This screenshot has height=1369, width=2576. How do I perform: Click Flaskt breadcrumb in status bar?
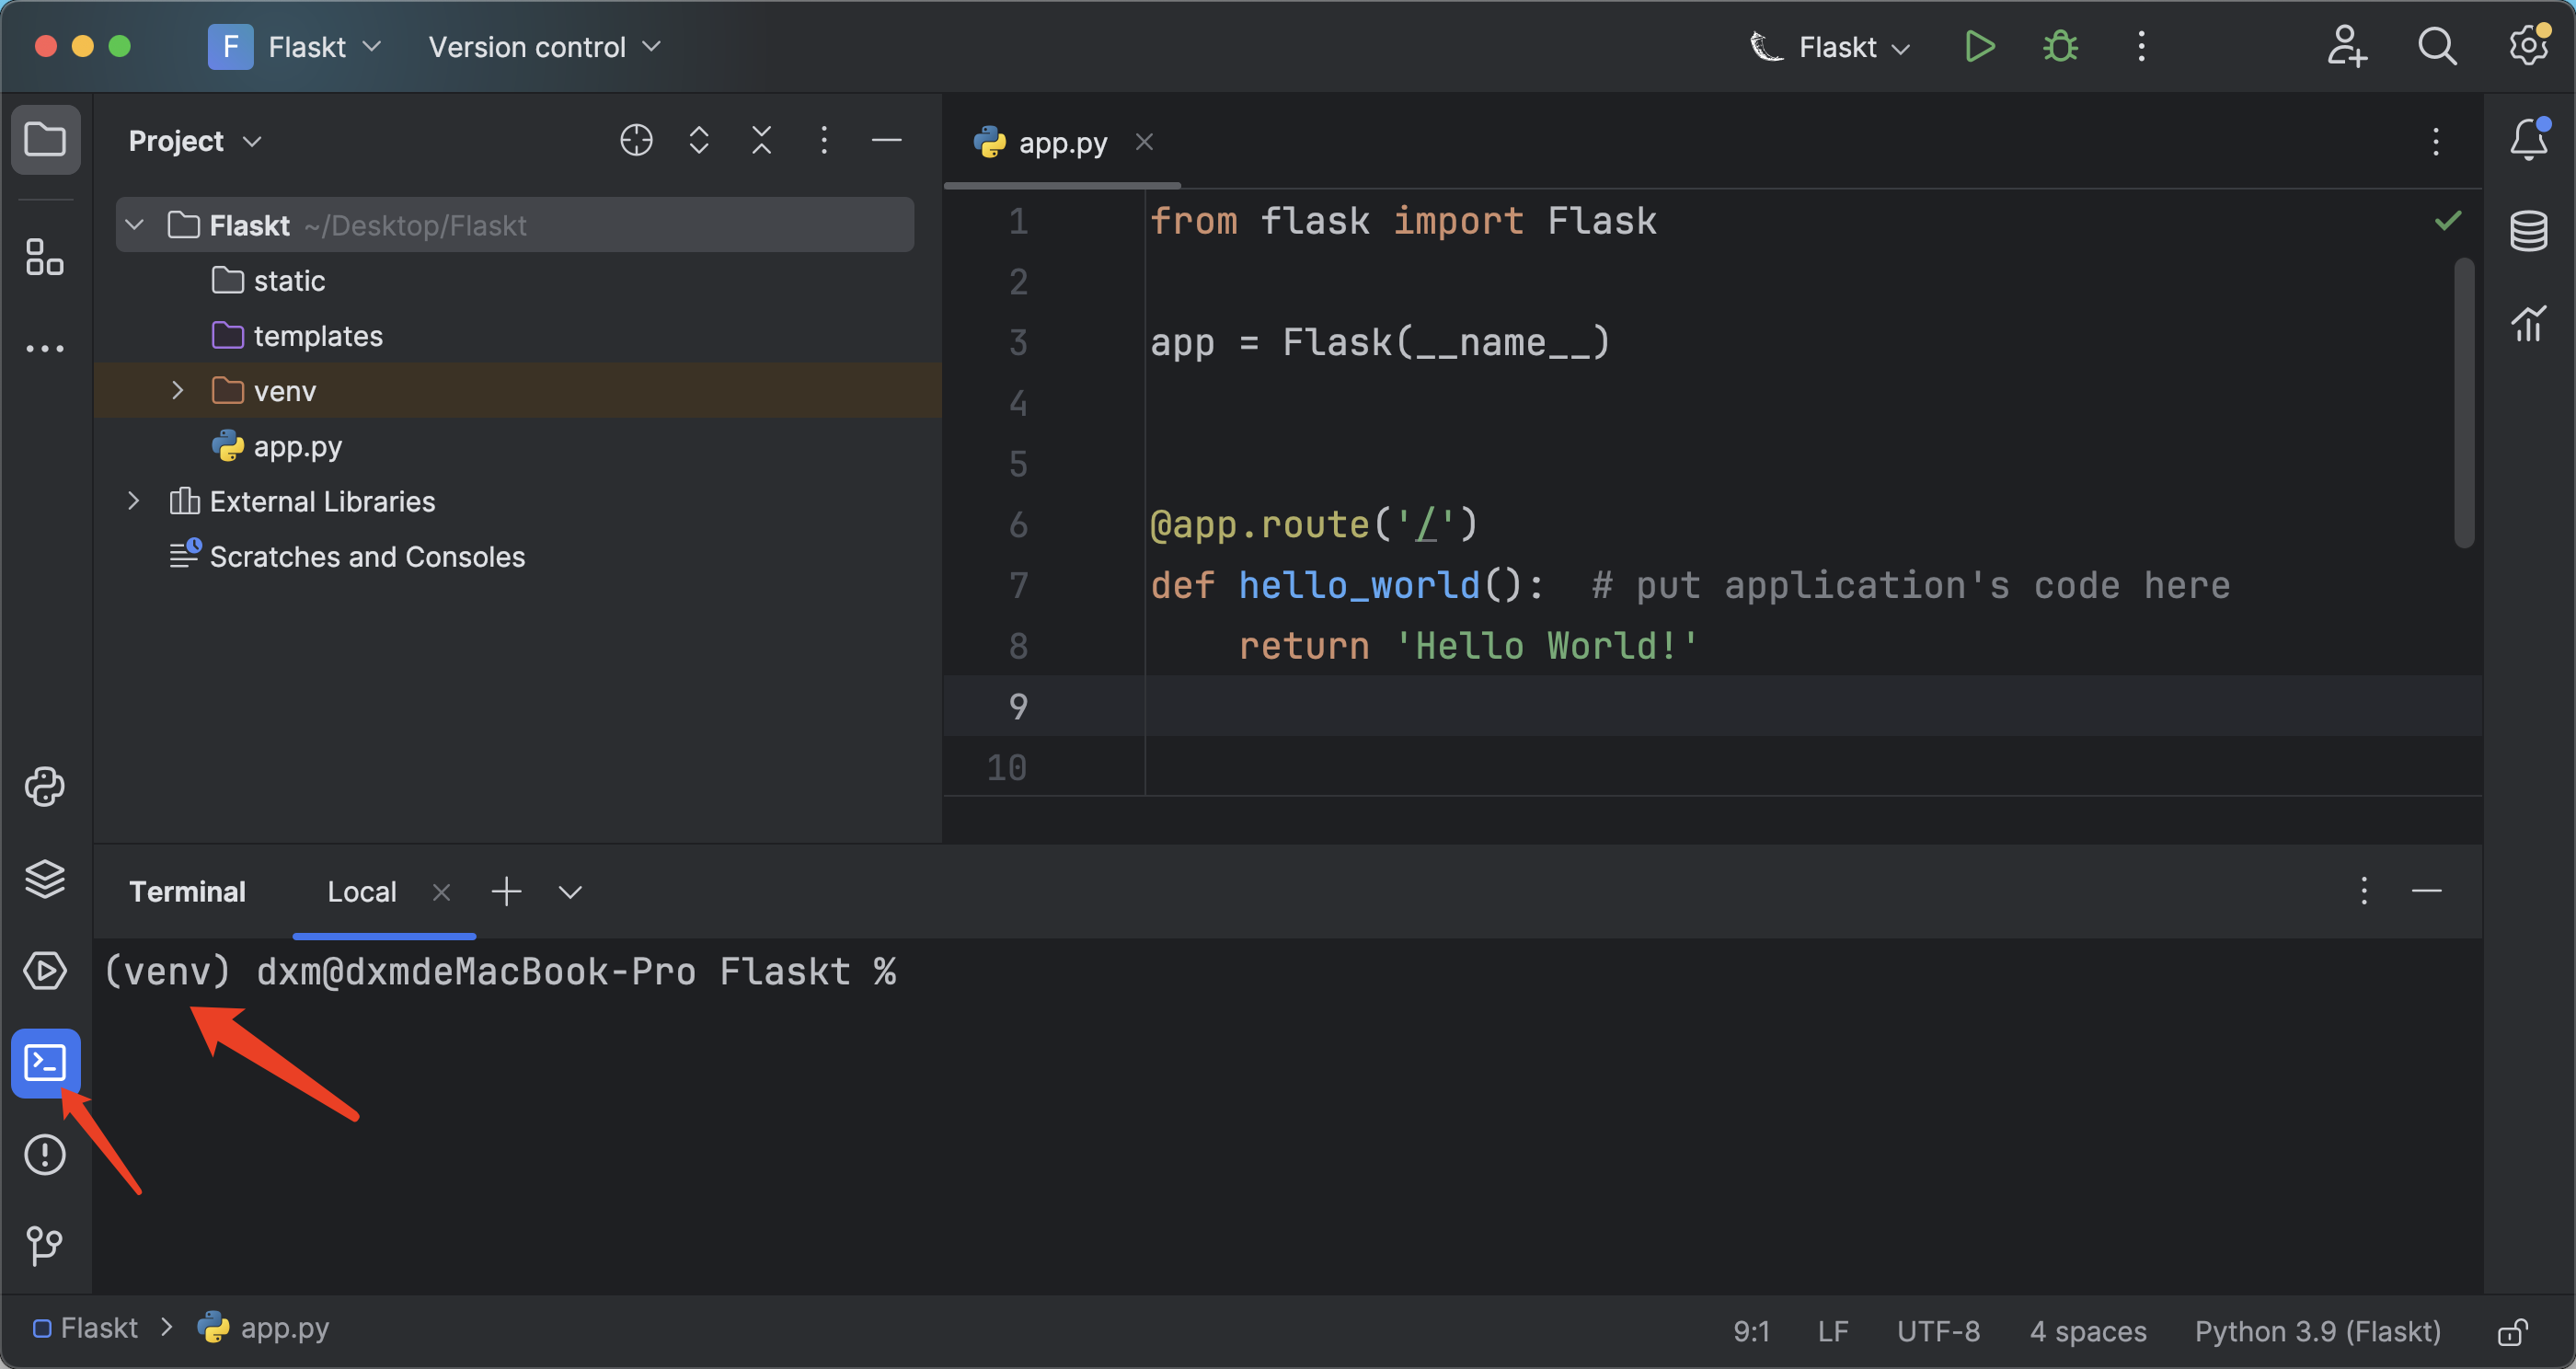coord(85,1328)
